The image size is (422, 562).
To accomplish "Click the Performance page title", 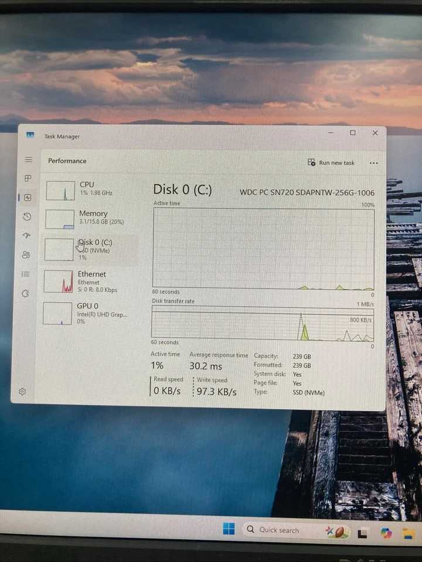I will [x=67, y=161].
